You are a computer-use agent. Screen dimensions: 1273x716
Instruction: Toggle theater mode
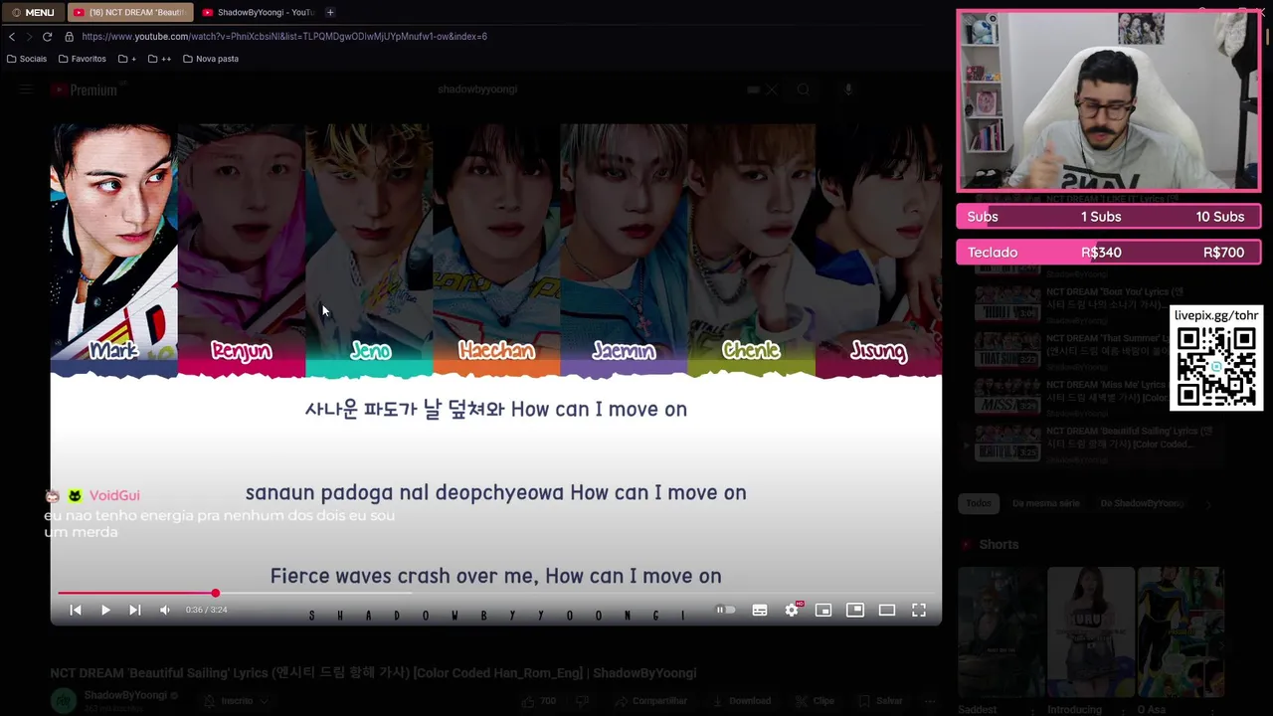point(887,610)
